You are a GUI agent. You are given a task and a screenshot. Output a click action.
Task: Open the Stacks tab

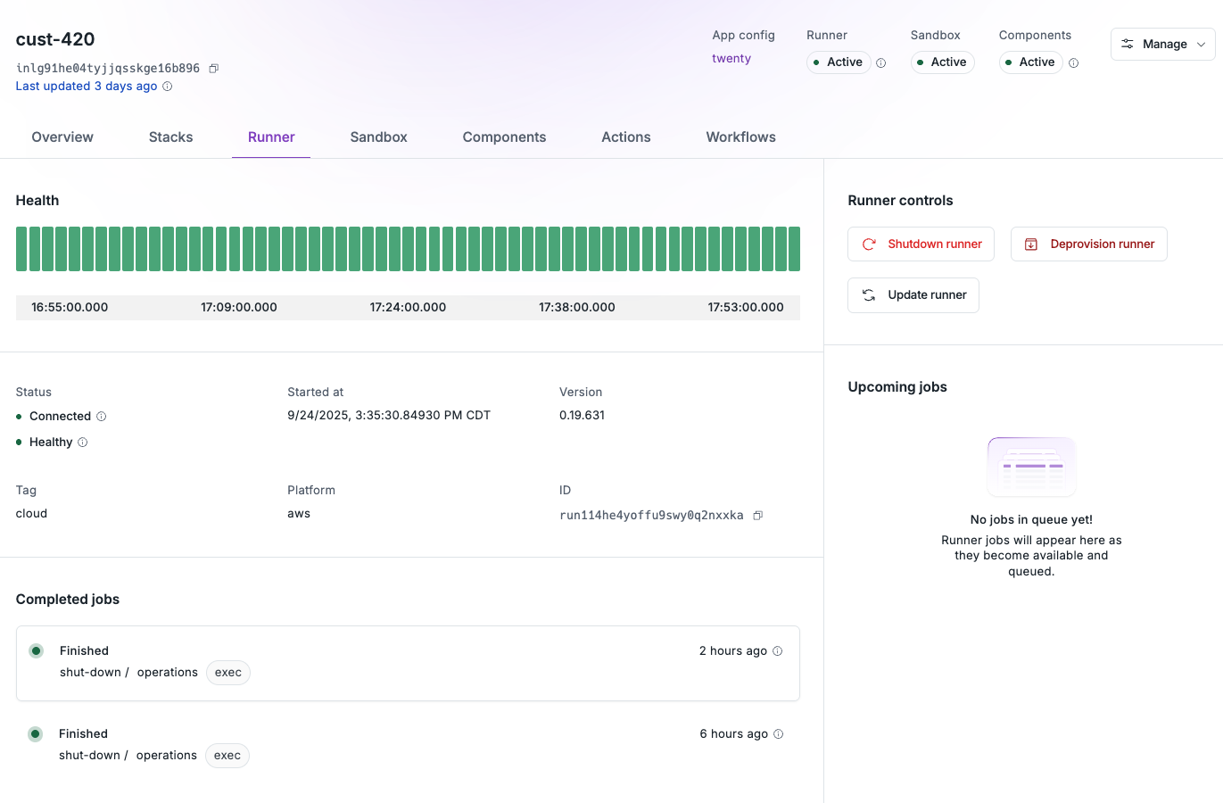170,137
